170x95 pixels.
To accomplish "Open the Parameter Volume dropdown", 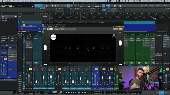I will 14,38.
